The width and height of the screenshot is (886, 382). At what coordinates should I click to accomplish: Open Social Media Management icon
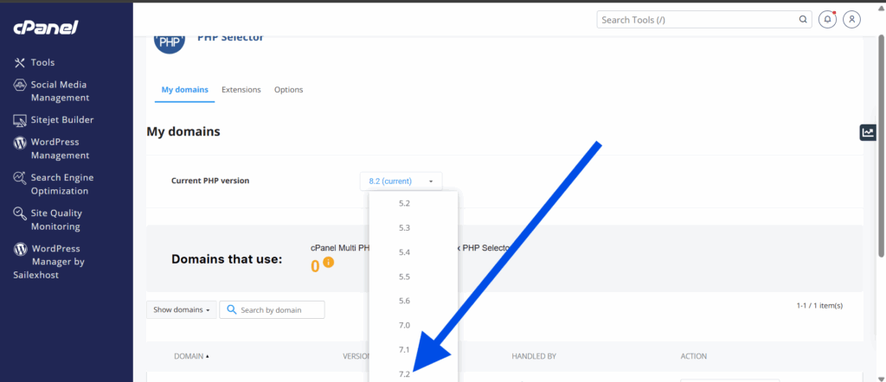21,86
